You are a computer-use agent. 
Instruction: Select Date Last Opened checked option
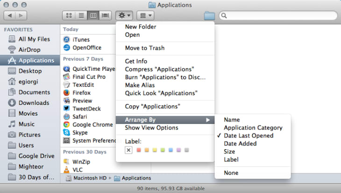click(249, 136)
